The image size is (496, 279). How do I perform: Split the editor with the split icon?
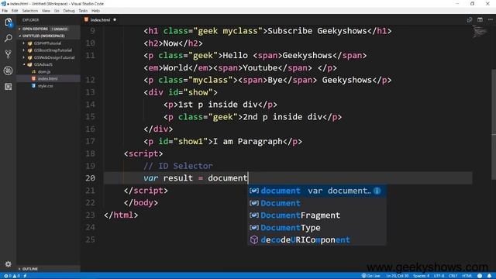coord(480,19)
